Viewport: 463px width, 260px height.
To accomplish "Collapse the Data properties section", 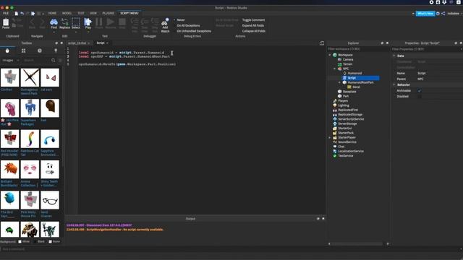I will (394, 56).
